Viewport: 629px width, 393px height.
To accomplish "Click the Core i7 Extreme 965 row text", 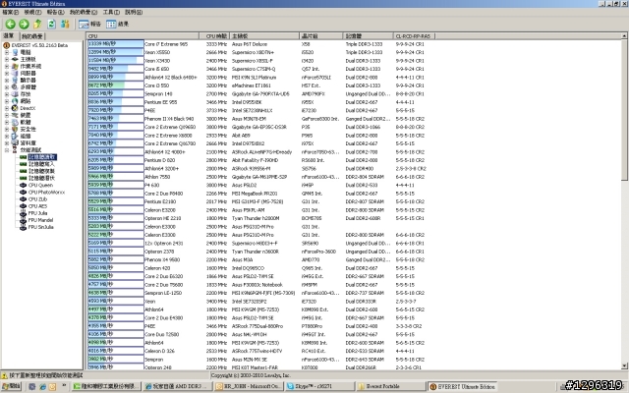I will pyautogui.click(x=166, y=44).
